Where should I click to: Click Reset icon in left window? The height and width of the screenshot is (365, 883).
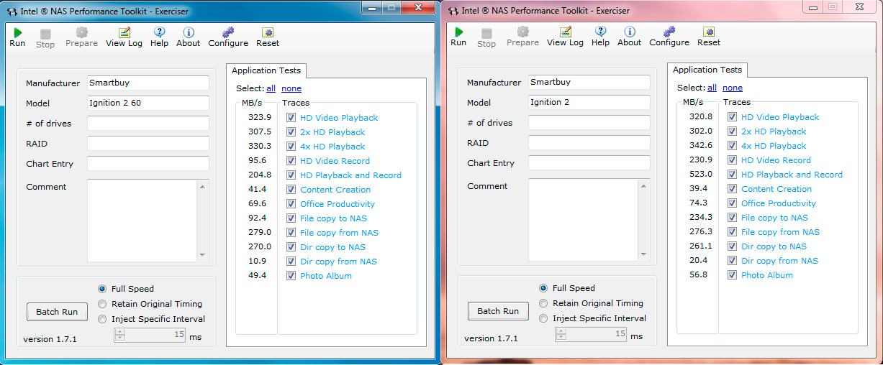pyautogui.click(x=268, y=32)
